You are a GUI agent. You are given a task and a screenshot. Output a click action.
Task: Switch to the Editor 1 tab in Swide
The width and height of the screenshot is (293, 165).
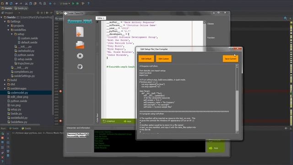101,18
